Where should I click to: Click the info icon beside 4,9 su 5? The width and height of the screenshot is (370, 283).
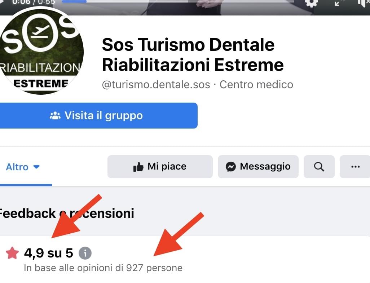coord(85,253)
